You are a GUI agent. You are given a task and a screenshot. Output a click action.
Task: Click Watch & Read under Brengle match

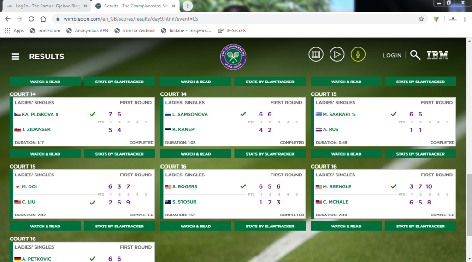[x=346, y=226]
